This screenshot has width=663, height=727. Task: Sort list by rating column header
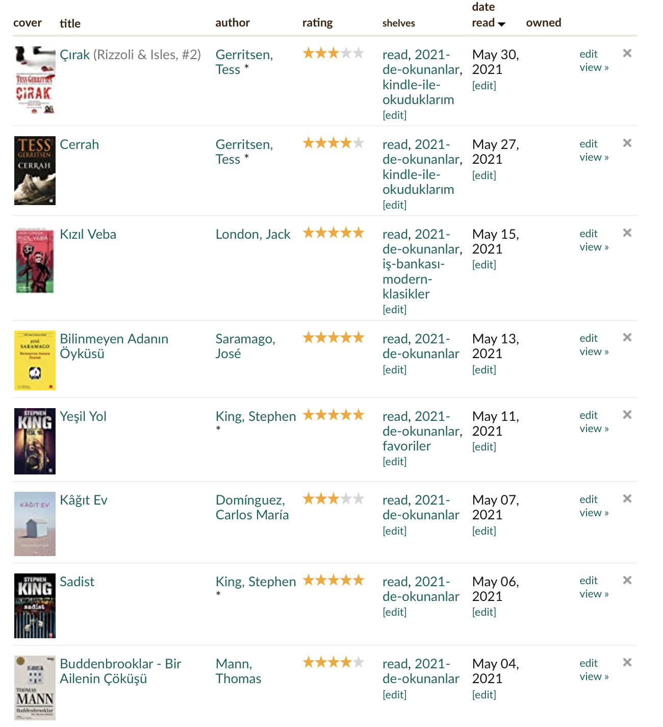(317, 23)
